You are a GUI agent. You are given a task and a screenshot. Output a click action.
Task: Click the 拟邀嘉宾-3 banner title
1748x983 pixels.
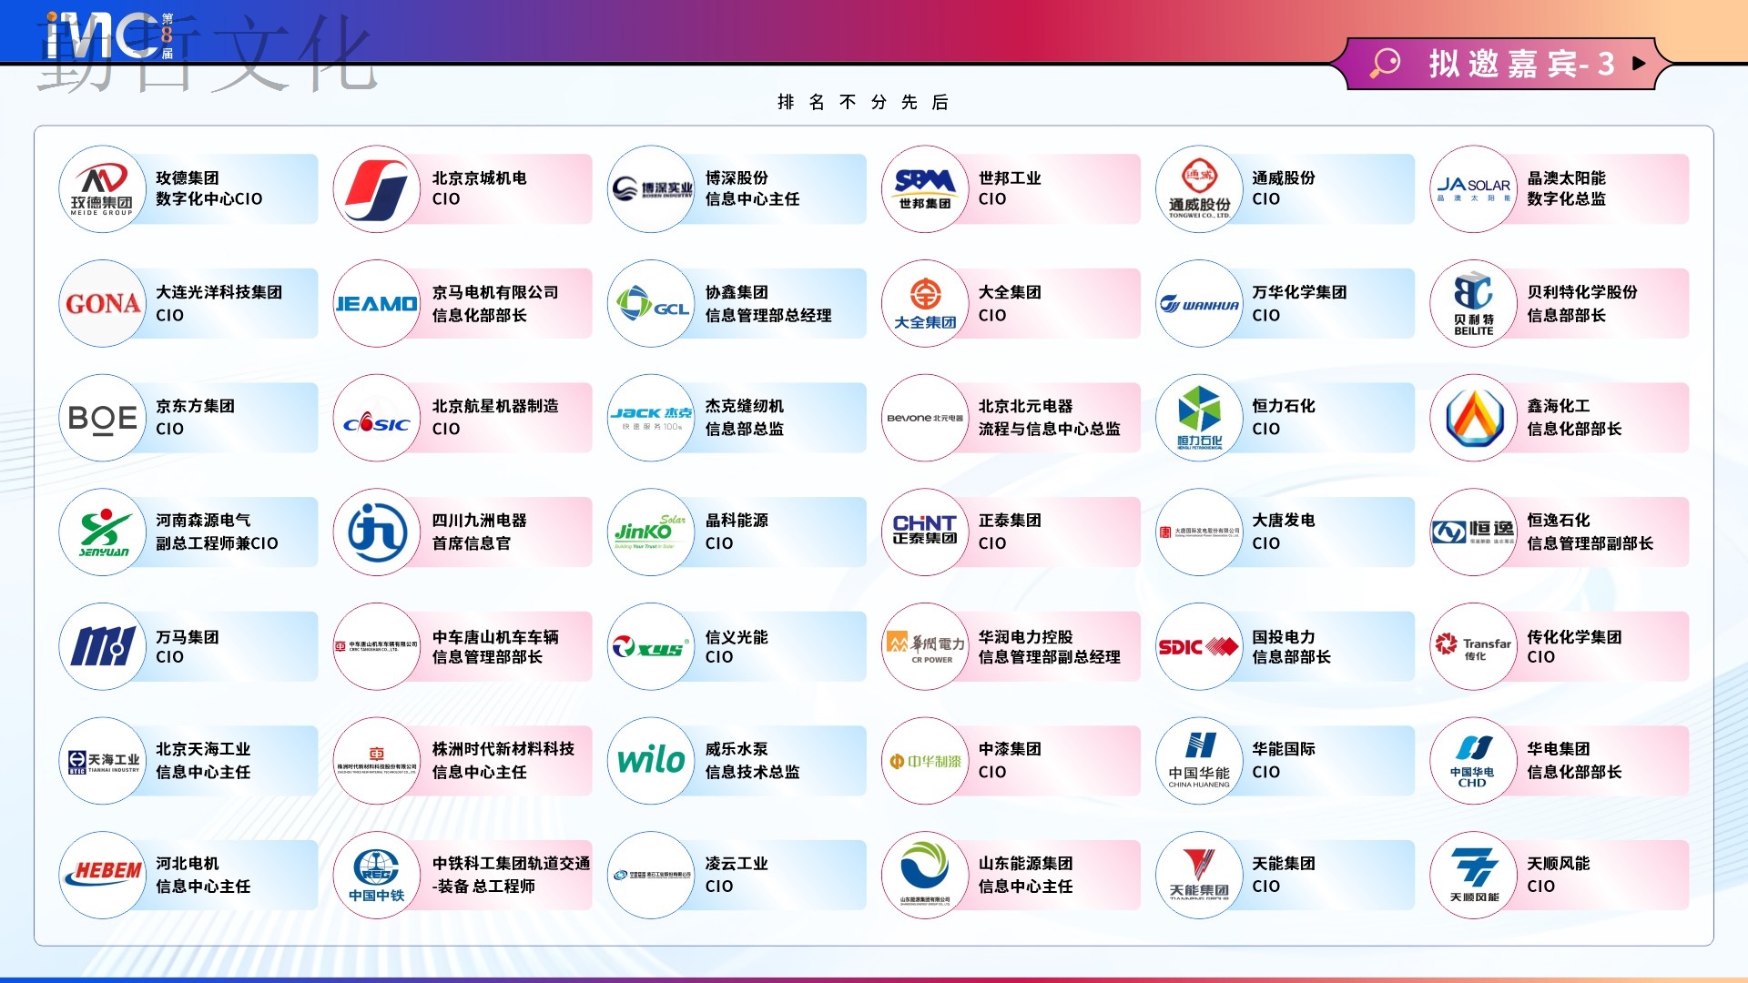1521,64
